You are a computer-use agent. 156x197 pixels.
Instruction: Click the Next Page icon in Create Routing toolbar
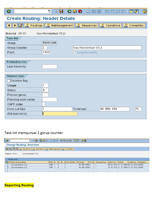pyautogui.click(x=118, y=11)
